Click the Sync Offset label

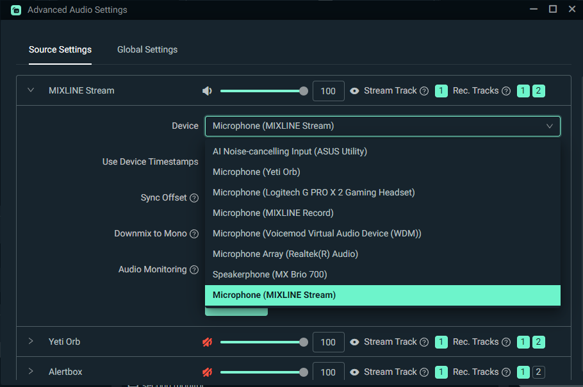tap(163, 197)
